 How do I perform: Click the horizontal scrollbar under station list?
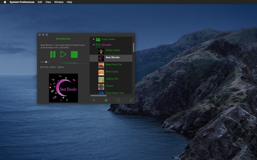click(99, 96)
